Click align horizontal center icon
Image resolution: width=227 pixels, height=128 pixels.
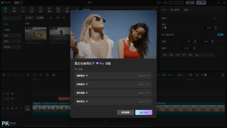tap(171, 55)
